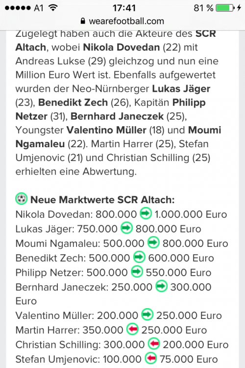Click red arrow in Stefan Umjenovic row
The width and height of the screenshot is (245, 368).
point(151,358)
